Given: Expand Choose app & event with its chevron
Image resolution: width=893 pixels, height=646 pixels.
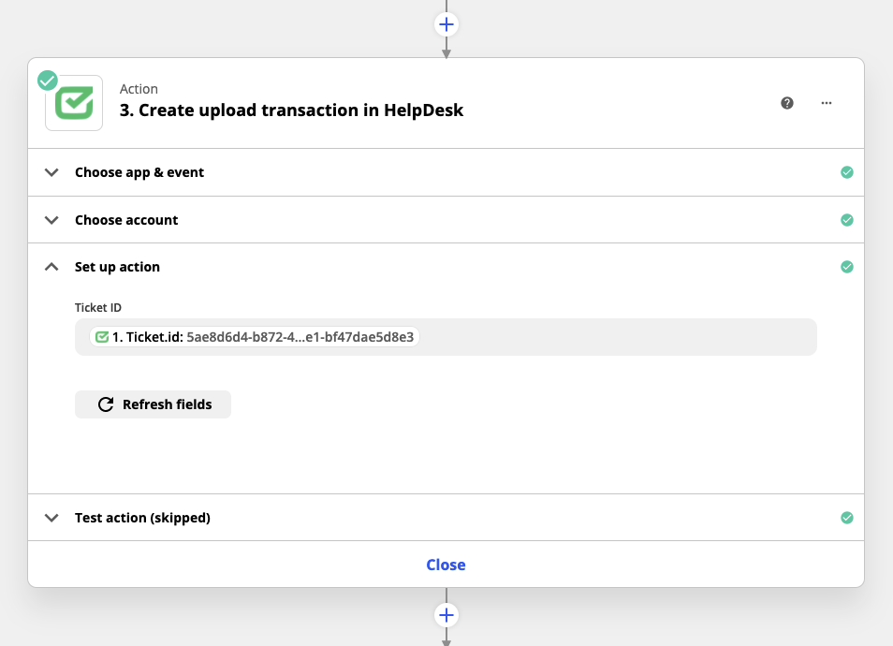Looking at the screenshot, I should coord(51,172).
